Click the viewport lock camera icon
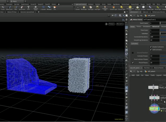Screen dimensions: 166x122 point(106,24)
